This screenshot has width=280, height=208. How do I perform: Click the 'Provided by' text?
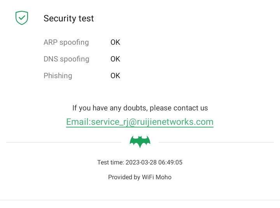pyautogui.click(x=124, y=177)
